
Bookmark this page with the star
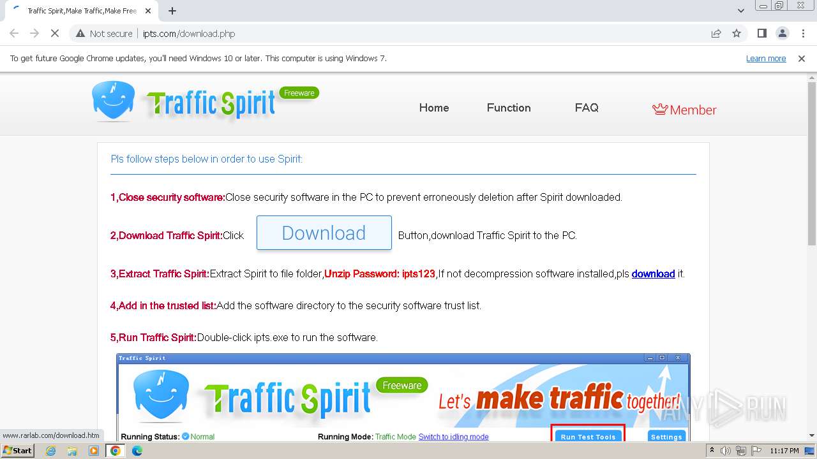tap(737, 34)
